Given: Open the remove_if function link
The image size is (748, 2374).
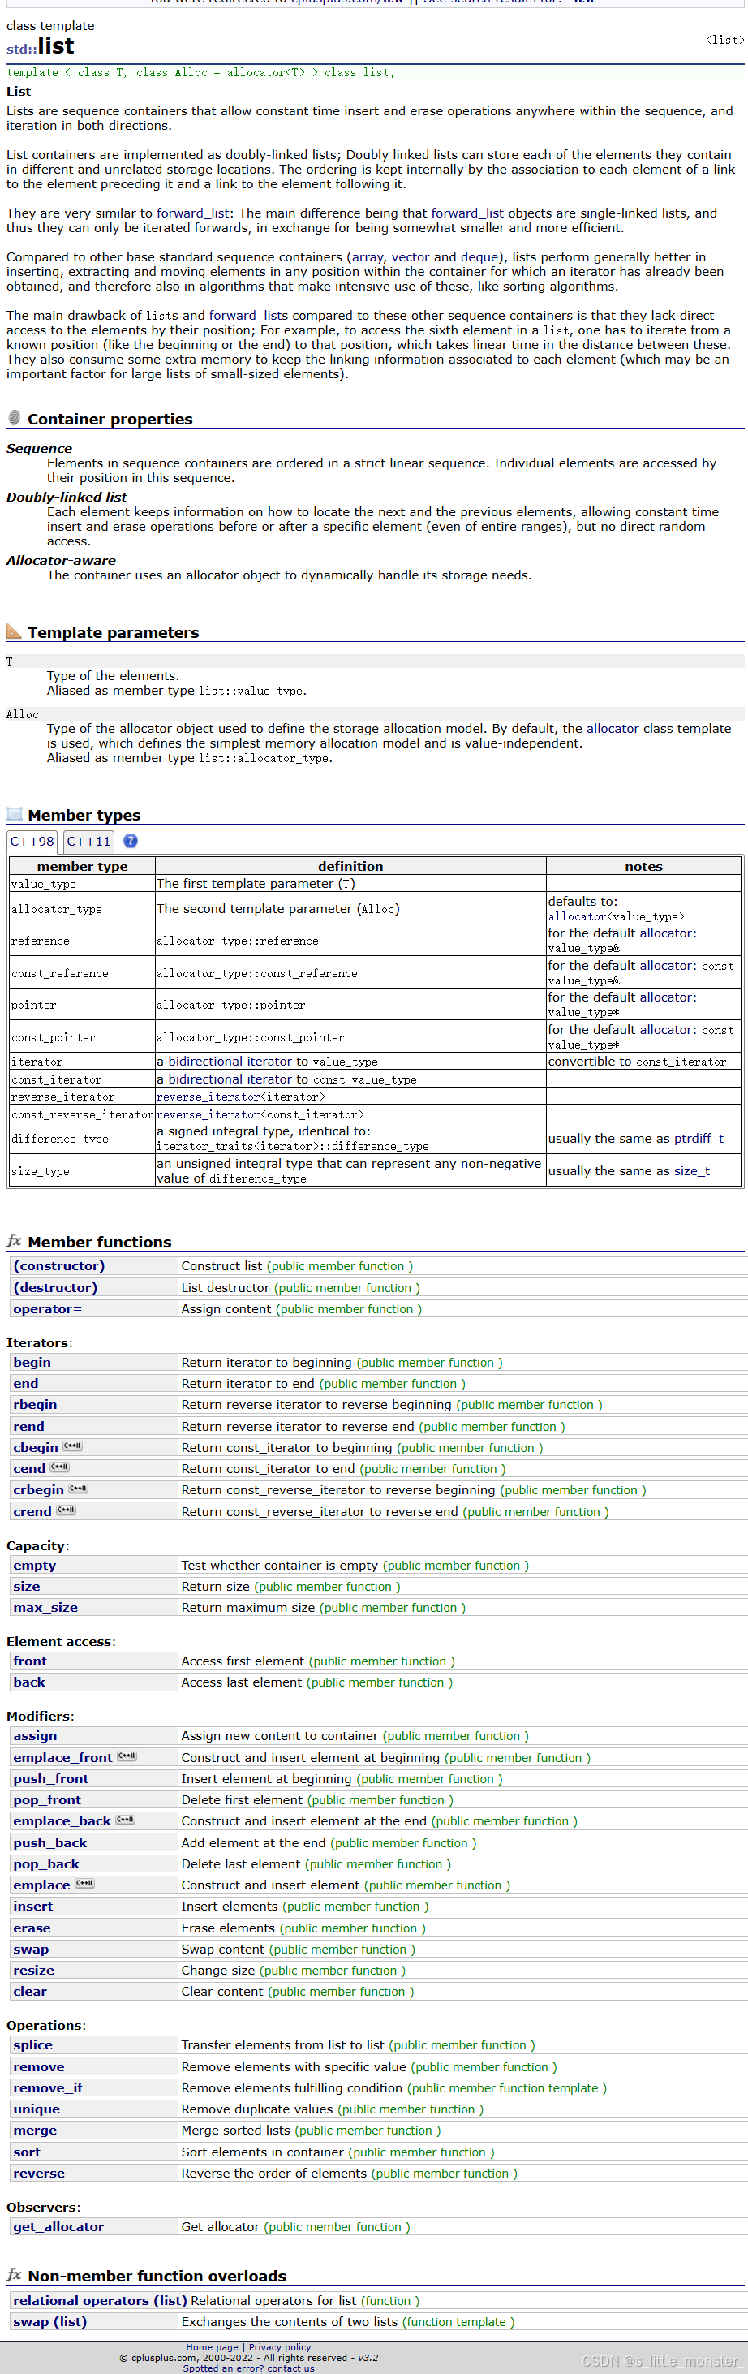Looking at the screenshot, I should pyautogui.click(x=48, y=2088).
